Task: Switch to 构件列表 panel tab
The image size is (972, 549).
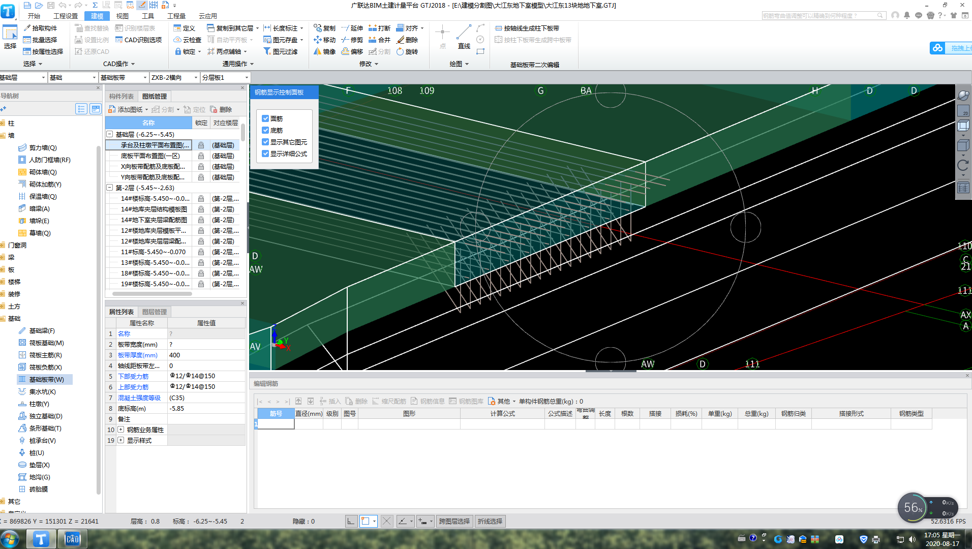Action: point(121,96)
